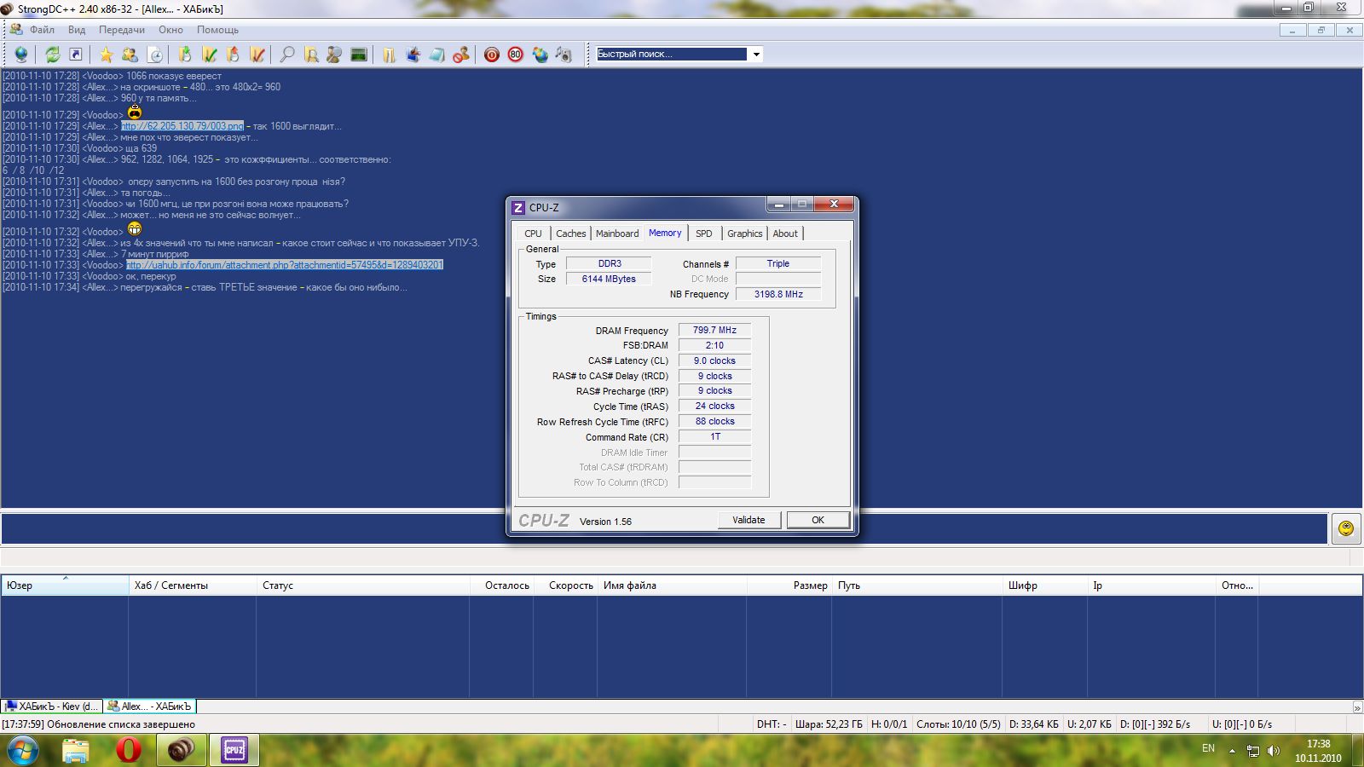Click the tab bar scroll arrows
This screenshot has height=767, width=1364.
click(1357, 707)
